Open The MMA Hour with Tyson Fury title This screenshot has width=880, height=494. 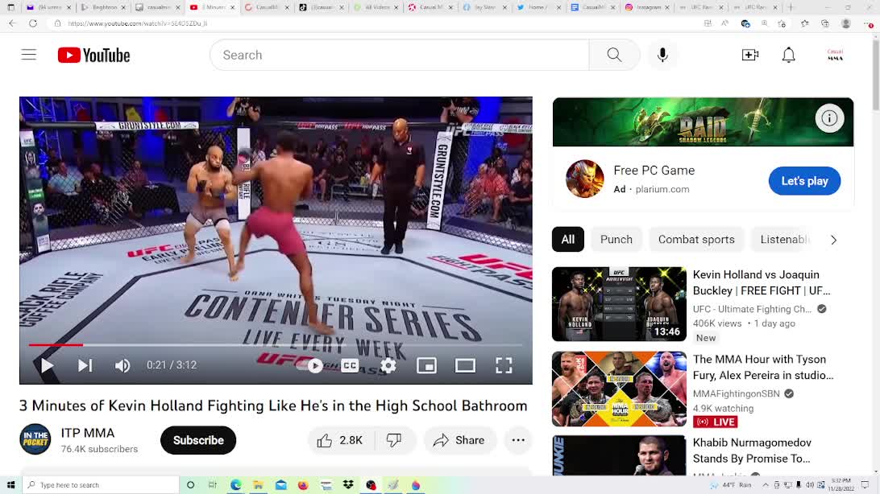(x=762, y=368)
